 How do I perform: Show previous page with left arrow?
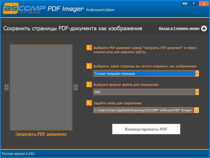6,87
